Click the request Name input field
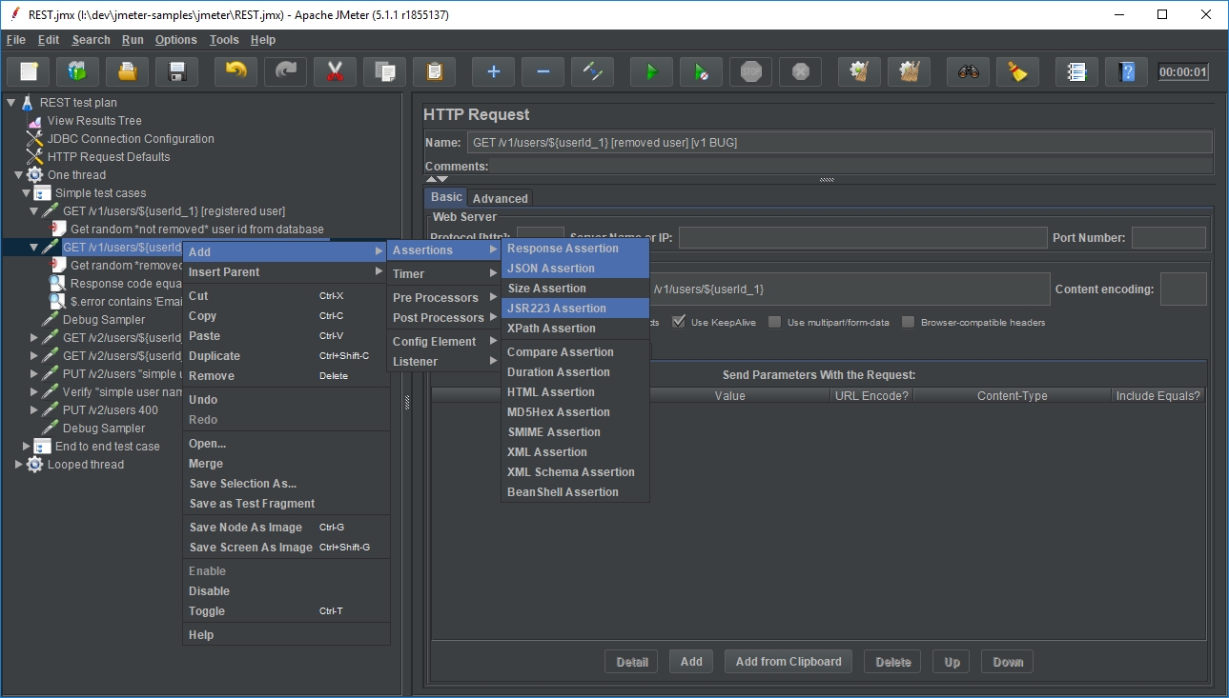This screenshot has width=1229, height=698. click(x=838, y=143)
